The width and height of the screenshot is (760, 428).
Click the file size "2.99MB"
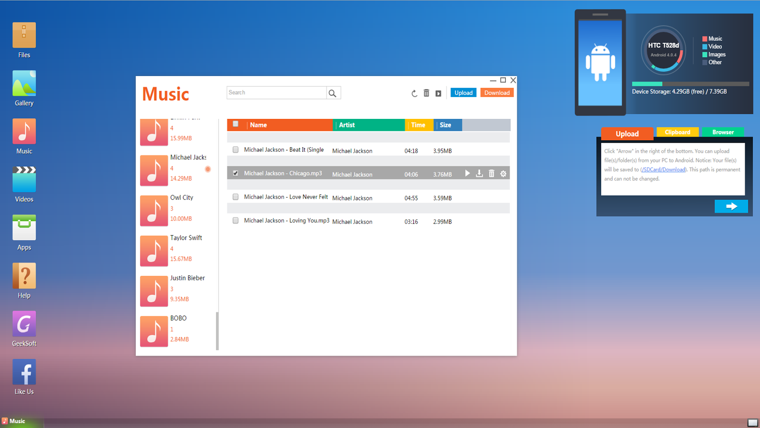pos(442,222)
